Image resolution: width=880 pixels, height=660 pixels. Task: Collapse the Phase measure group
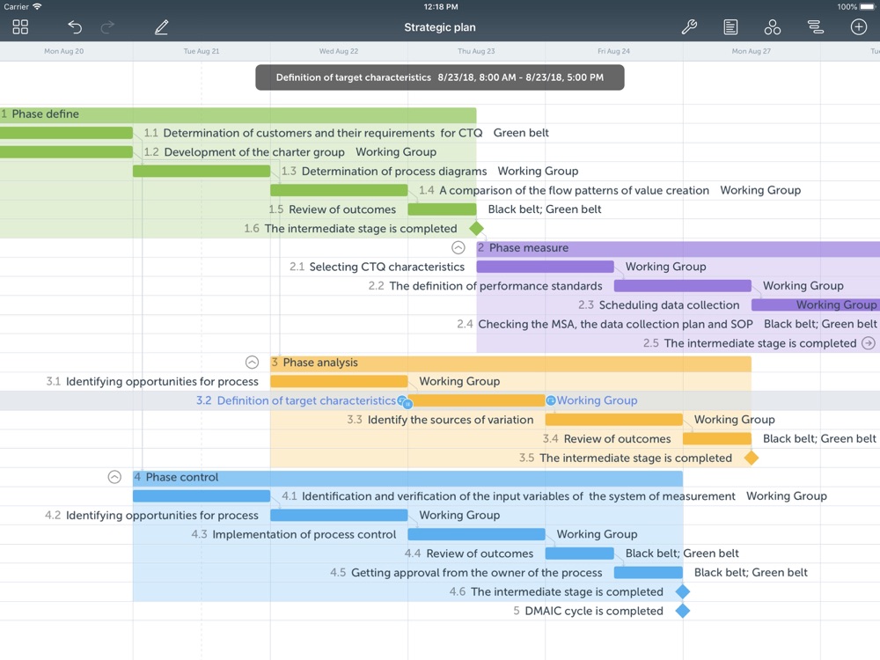pos(458,248)
